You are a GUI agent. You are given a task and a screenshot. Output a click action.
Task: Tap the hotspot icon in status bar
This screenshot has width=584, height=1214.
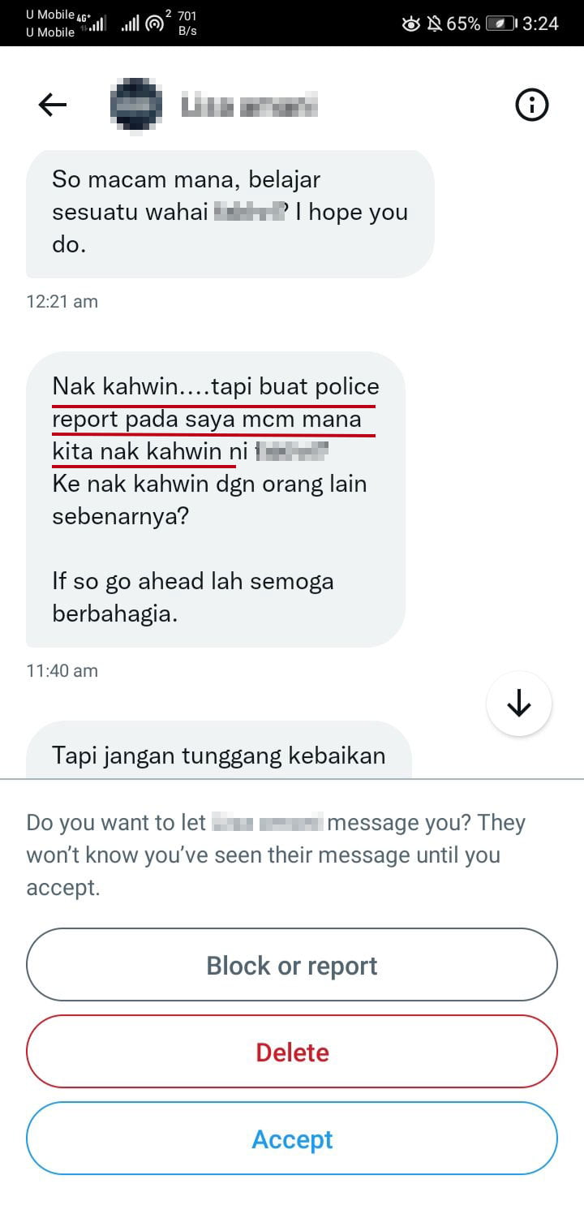click(154, 24)
